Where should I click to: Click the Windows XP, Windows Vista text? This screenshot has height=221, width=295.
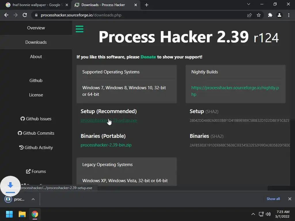click(x=125, y=181)
